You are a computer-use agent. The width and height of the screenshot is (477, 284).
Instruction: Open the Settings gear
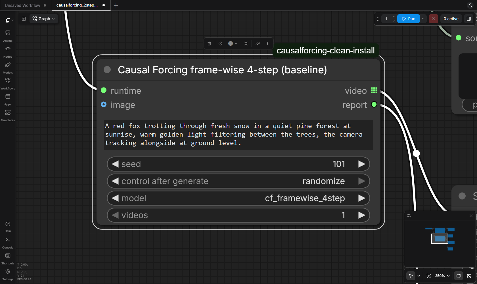pyautogui.click(x=8, y=275)
